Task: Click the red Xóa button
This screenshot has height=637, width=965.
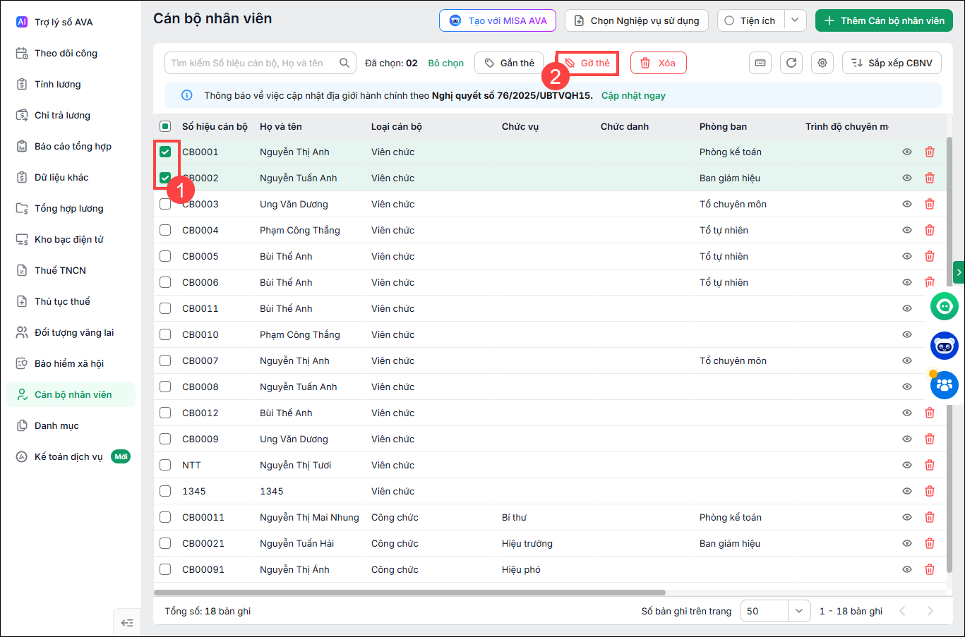Action: 658,63
